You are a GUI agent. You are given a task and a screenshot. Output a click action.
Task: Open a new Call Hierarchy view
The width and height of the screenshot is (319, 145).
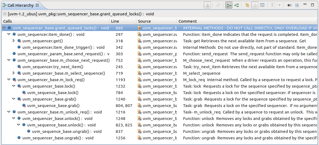point(297,5)
